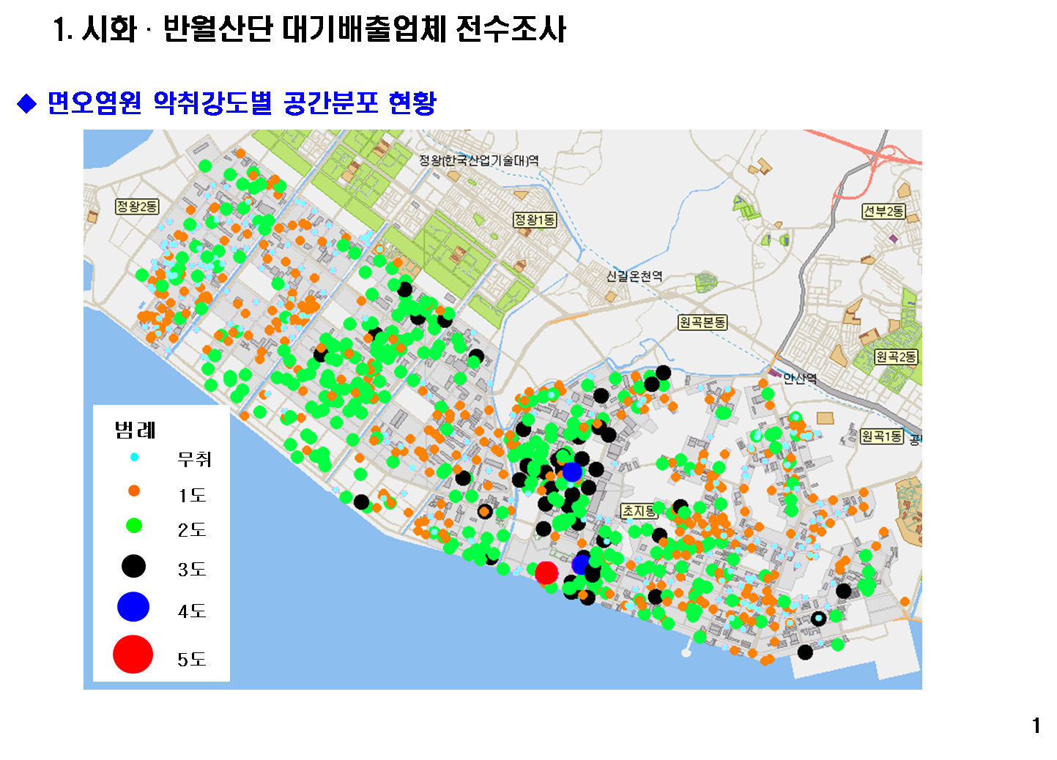This screenshot has height=760, width=1057.
Task: Click the 정왕(한국산업기술대)역 station label
Action: [x=479, y=160]
